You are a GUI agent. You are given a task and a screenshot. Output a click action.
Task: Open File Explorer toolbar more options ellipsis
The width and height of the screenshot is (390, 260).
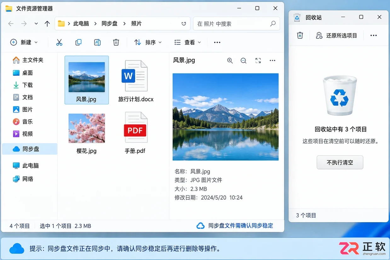(217, 42)
